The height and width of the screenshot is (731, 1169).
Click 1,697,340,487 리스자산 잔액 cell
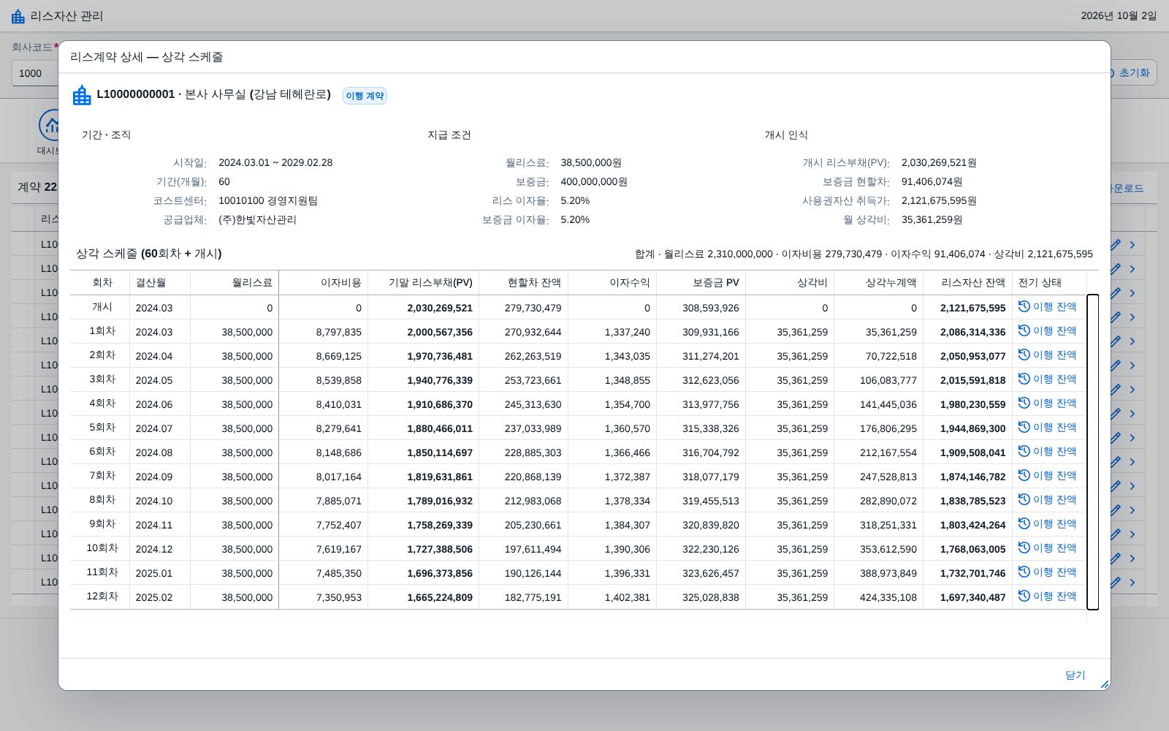[x=972, y=597]
